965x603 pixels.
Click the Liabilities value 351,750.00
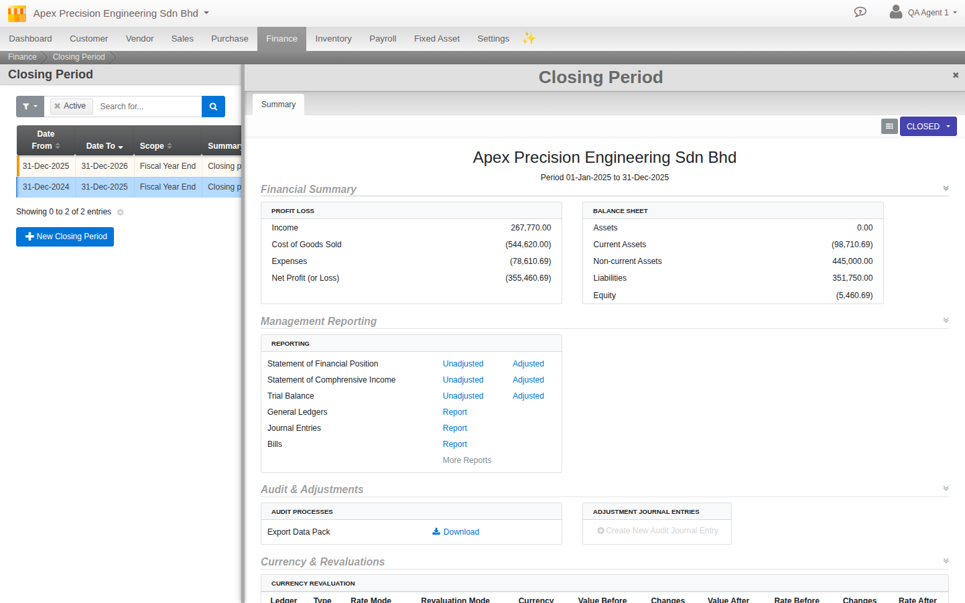[852, 278]
